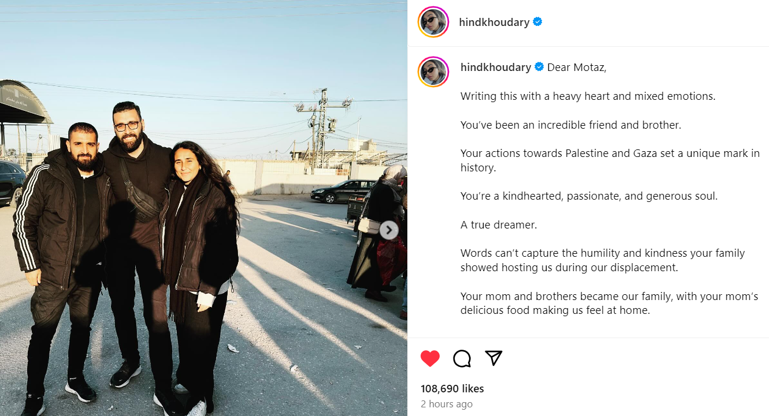Unlike the post with the red heart
This screenshot has width=769, height=416.
[x=430, y=358]
